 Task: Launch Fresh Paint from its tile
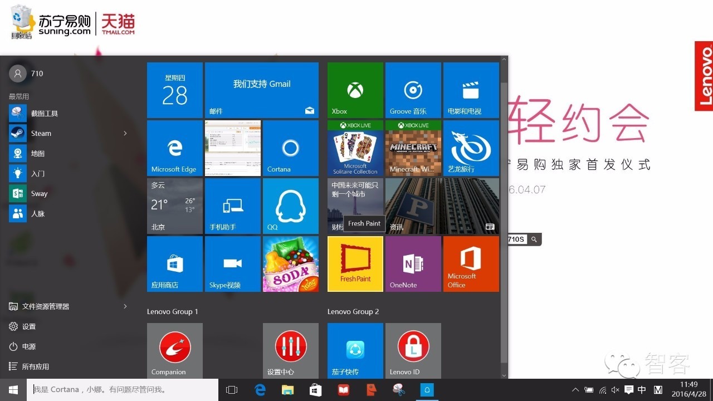pos(355,263)
